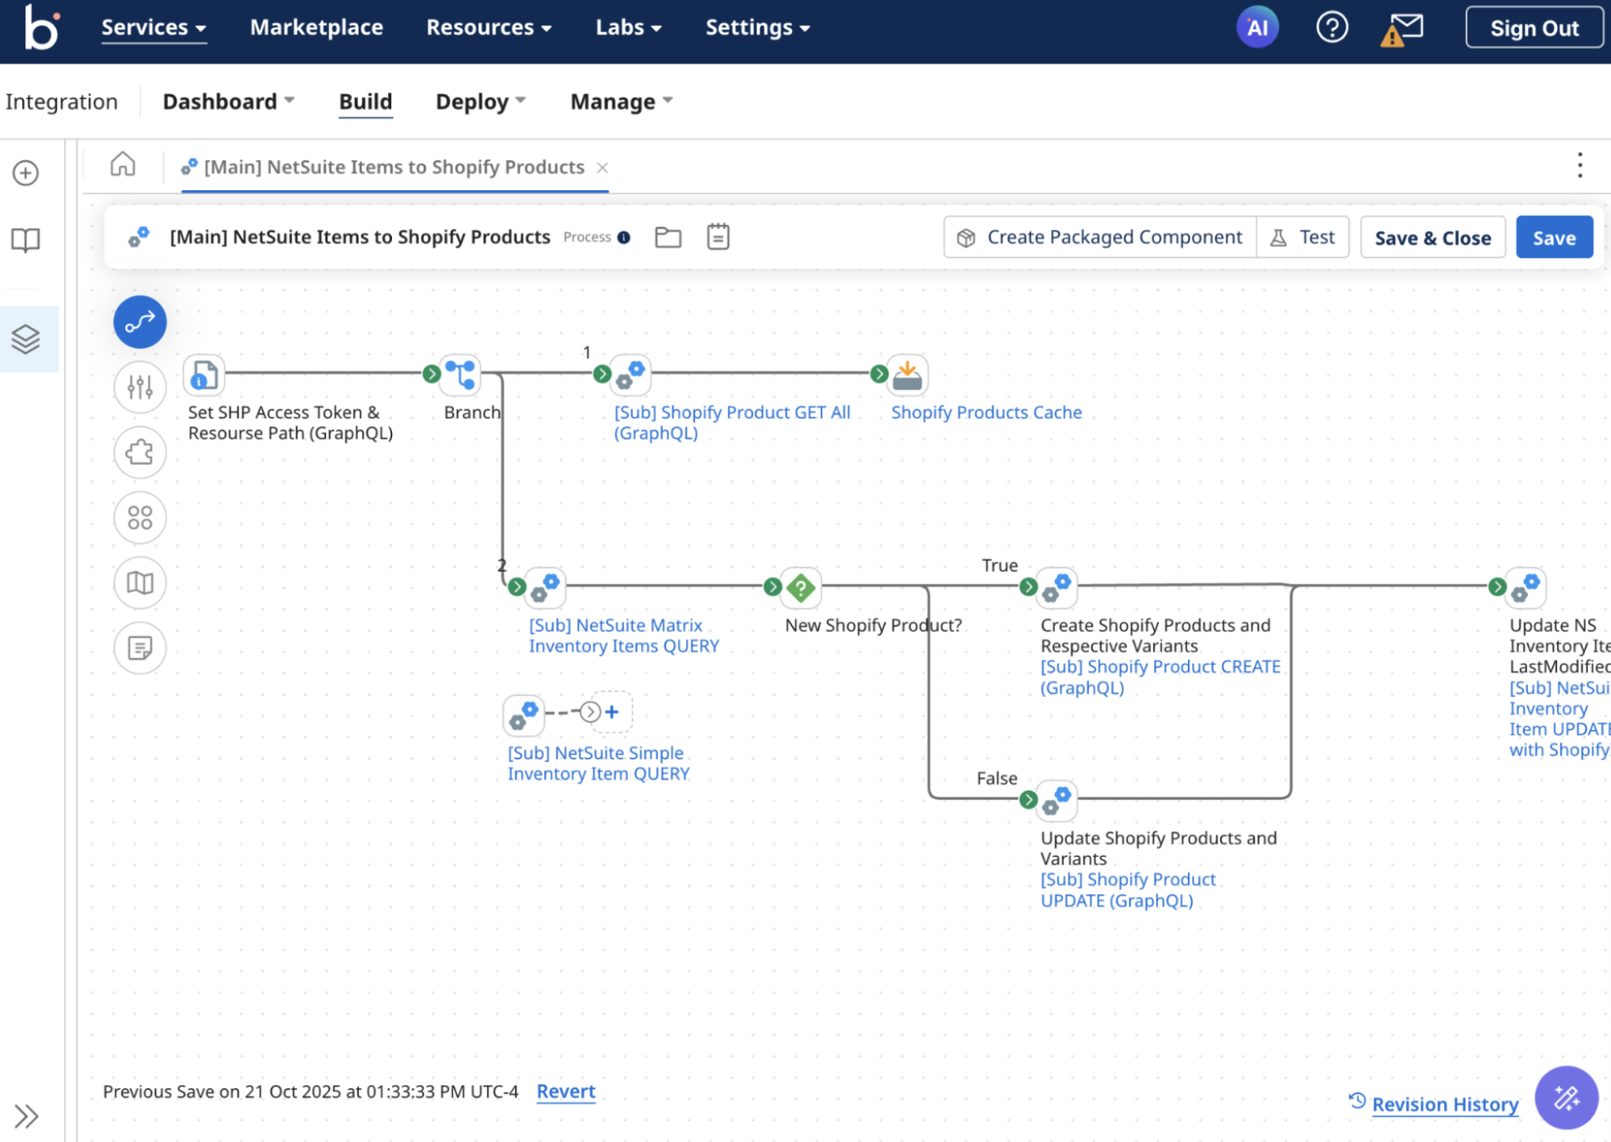Click the annotation note icon in sidebar
The width and height of the screenshot is (1611, 1142).
point(139,648)
